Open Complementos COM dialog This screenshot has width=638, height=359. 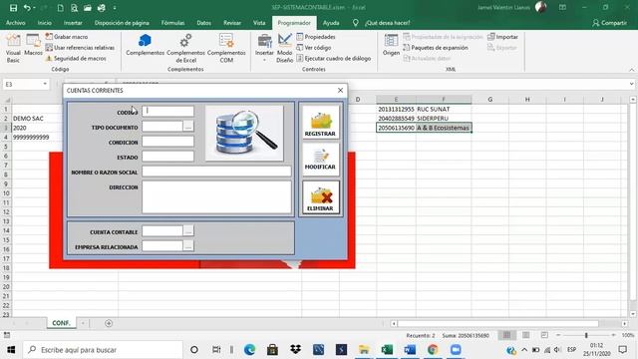(x=226, y=49)
